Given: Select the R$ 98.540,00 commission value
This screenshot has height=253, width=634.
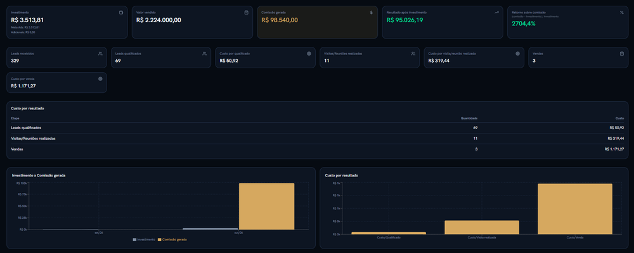Looking at the screenshot, I should (x=280, y=20).
